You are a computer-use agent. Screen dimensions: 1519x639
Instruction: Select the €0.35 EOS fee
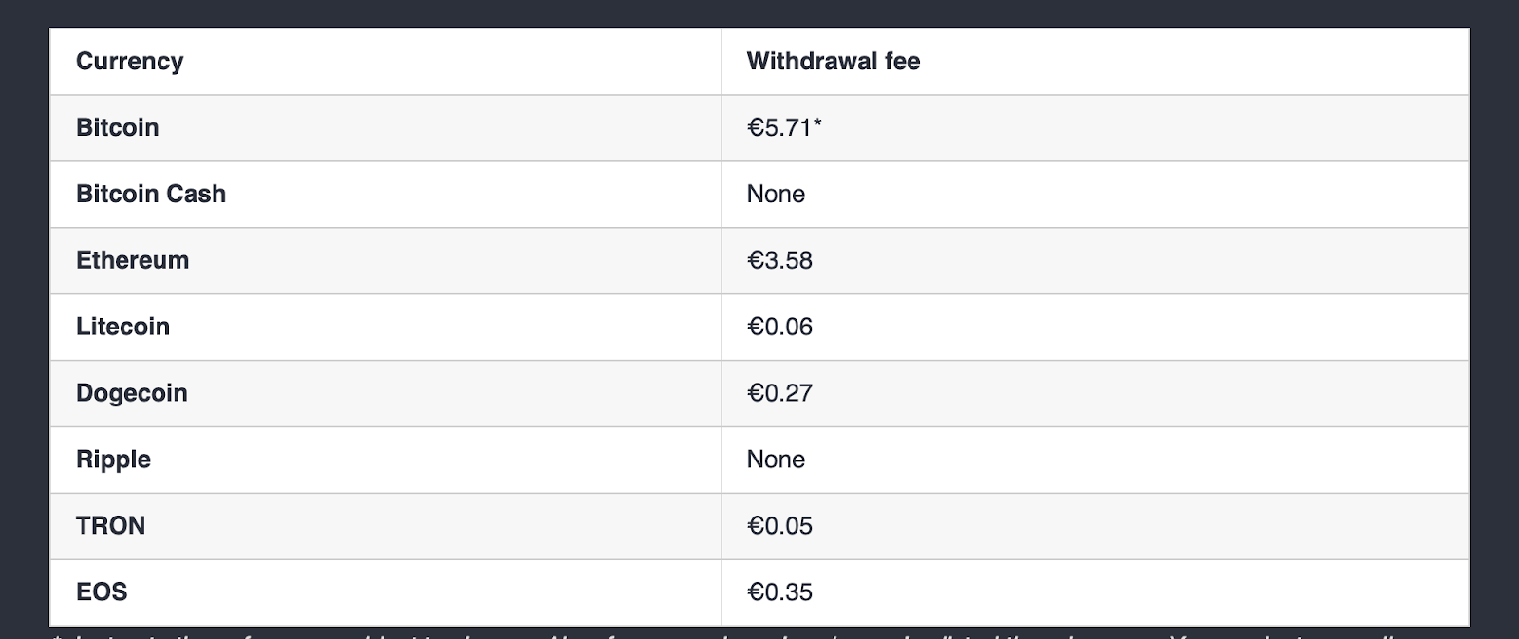coord(780,592)
